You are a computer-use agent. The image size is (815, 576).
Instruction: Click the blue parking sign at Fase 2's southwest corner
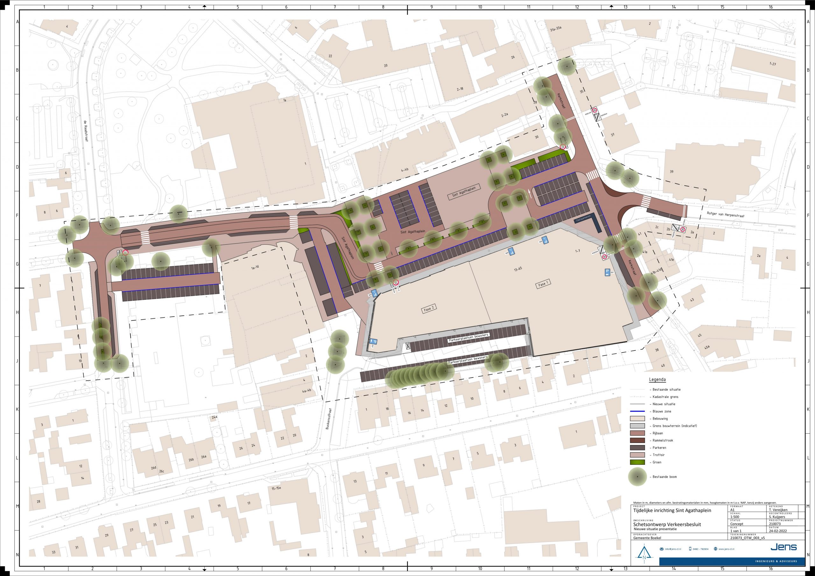pos(374,342)
